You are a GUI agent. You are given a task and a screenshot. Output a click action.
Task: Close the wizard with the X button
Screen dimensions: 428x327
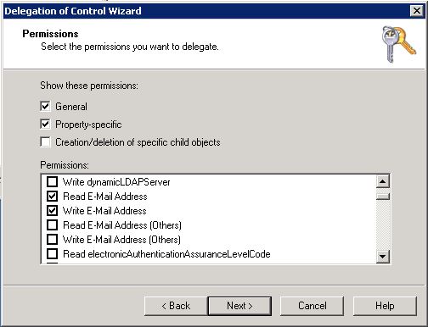tap(417, 11)
